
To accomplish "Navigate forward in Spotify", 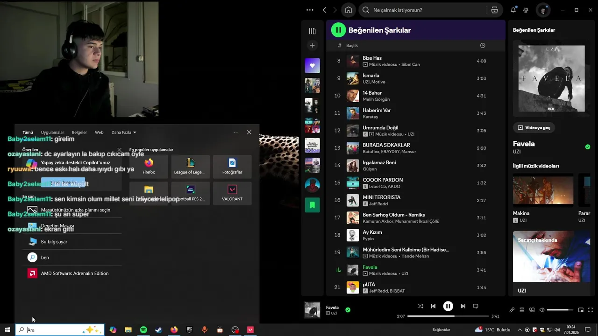I will (335, 10).
